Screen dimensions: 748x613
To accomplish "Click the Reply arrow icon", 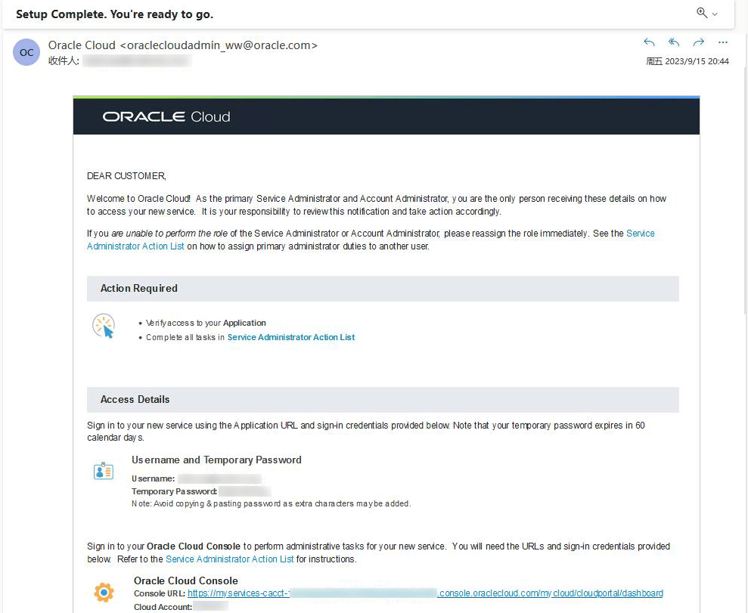I will [x=649, y=42].
